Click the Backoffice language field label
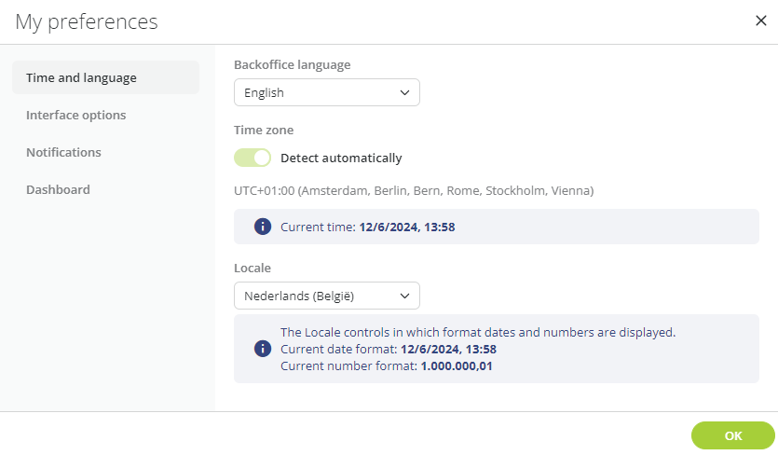This screenshot has width=778, height=455. click(x=293, y=65)
